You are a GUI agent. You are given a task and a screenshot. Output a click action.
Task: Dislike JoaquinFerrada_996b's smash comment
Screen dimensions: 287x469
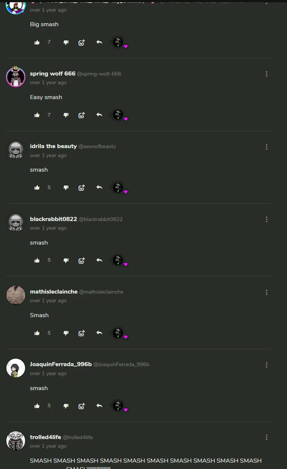point(66,406)
